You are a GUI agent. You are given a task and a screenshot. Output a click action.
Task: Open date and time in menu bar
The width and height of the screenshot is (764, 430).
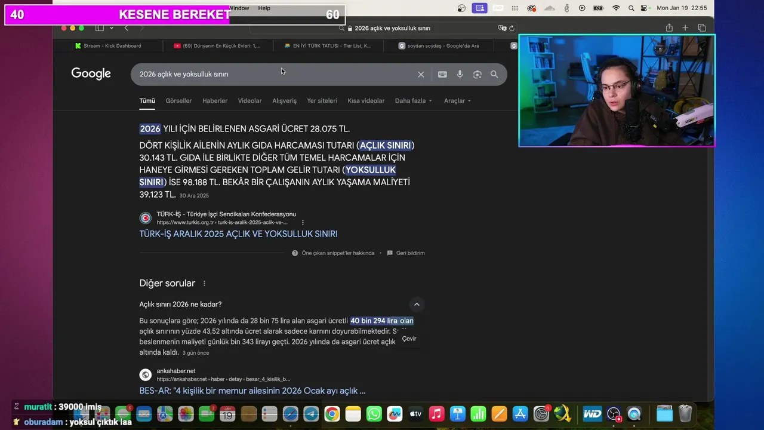(x=682, y=8)
